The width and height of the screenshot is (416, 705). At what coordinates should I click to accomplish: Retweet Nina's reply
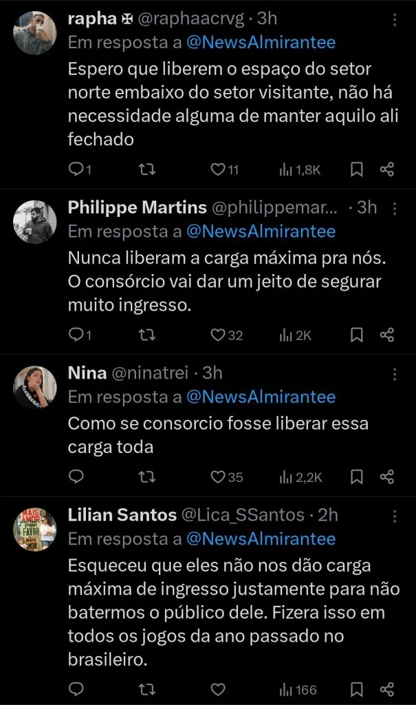(x=147, y=476)
